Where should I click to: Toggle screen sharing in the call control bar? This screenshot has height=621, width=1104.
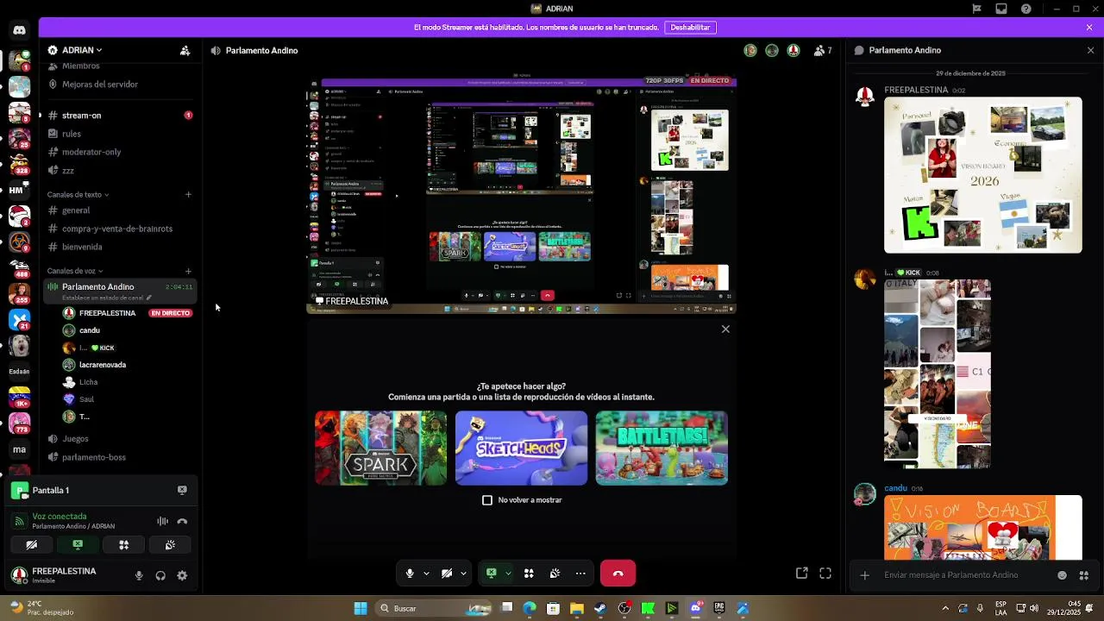pyautogui.click(x=492, y=573)
